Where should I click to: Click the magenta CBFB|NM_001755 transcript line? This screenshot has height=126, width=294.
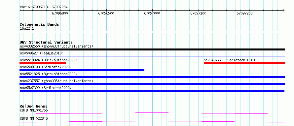tap(152, 113)
